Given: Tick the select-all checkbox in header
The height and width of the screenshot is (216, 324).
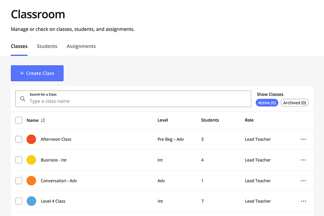Looking at the screenshot, I should [19, 120].
